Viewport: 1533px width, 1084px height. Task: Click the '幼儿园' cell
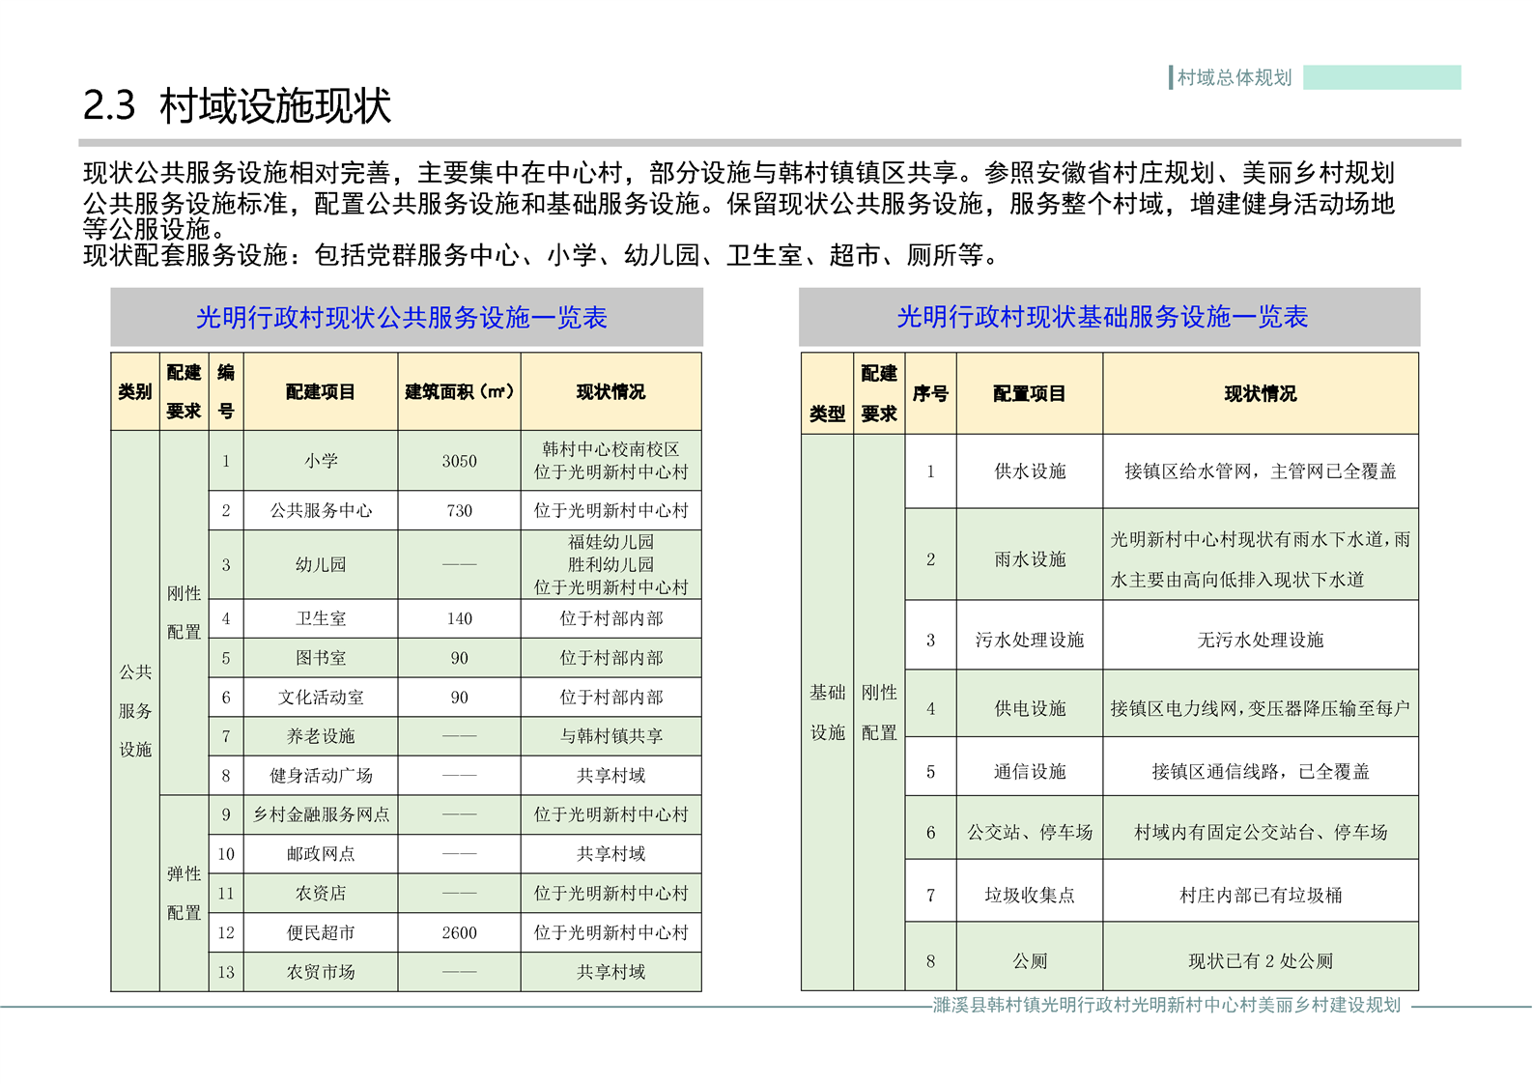pos(321,564)
